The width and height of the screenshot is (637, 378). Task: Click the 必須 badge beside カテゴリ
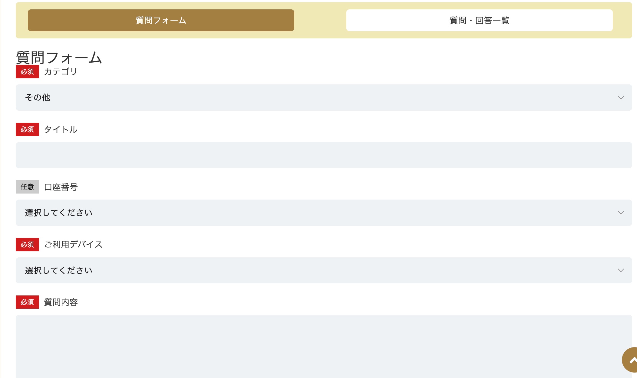27,72
